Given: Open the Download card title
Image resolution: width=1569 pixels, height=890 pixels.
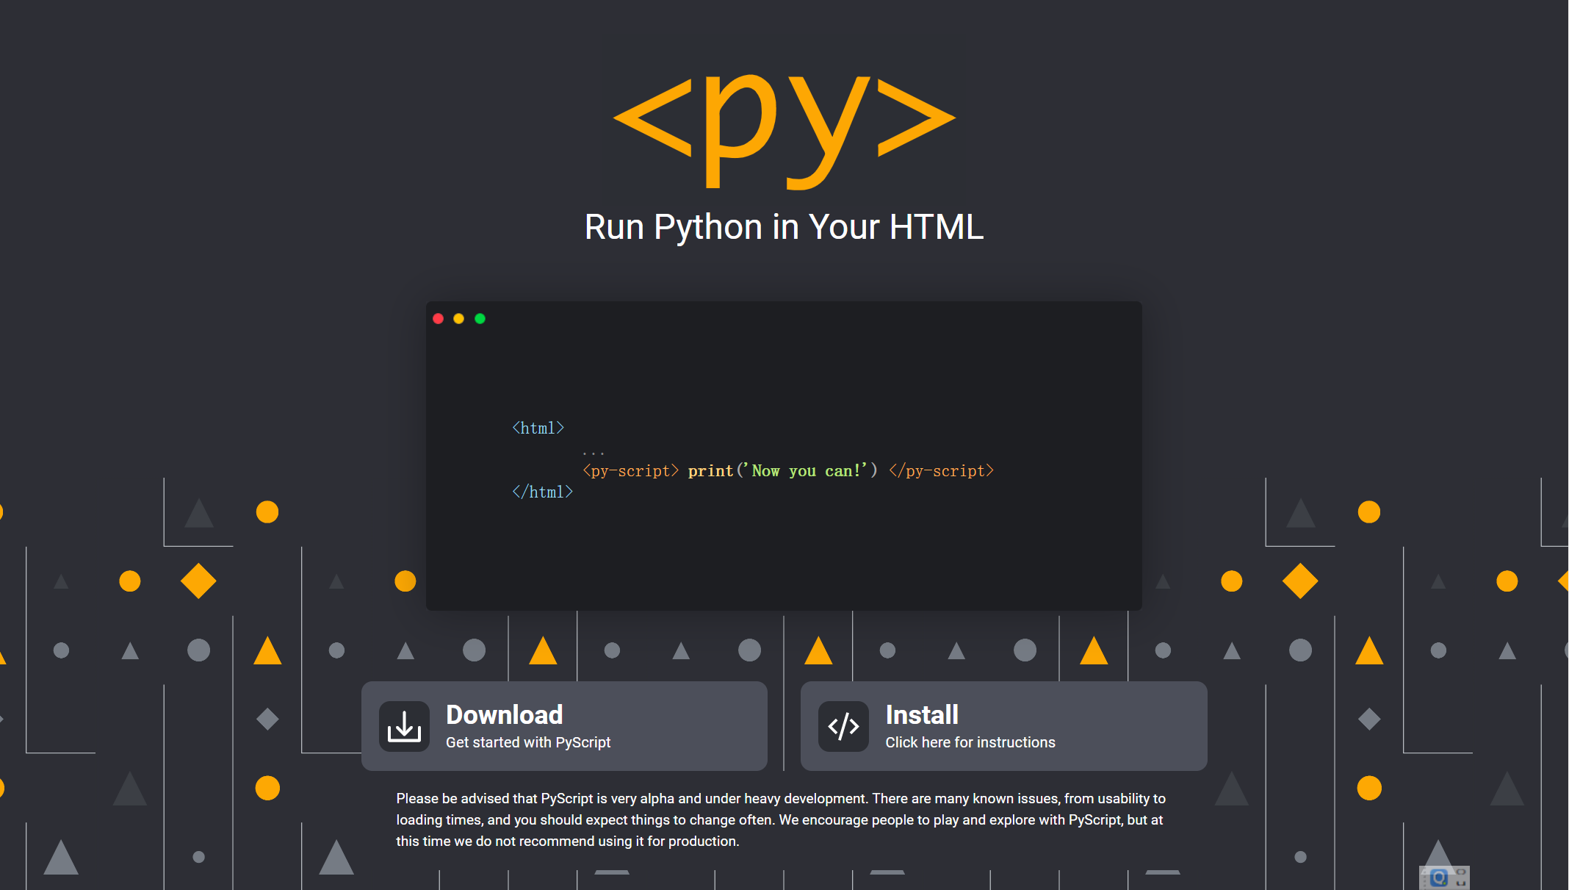Looking at the screenshot, I should coord(504,714).
